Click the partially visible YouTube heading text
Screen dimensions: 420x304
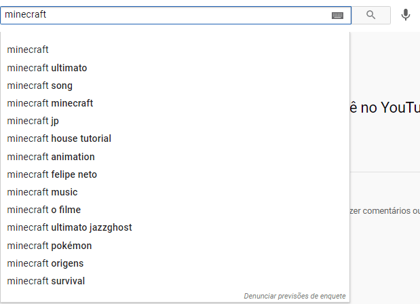click(x=384, y=108)
